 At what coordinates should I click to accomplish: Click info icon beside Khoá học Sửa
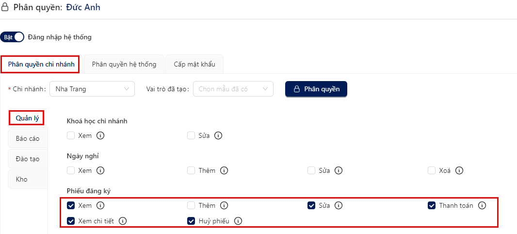218,135
